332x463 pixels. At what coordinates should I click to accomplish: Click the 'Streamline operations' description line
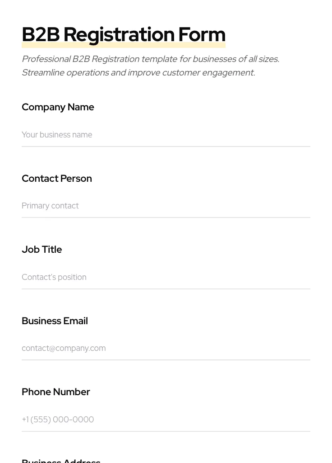(x=138, y=72)
